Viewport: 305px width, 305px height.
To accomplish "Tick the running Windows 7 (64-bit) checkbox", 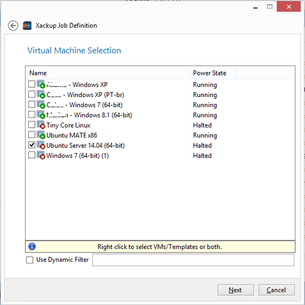I will pos(32,104).
